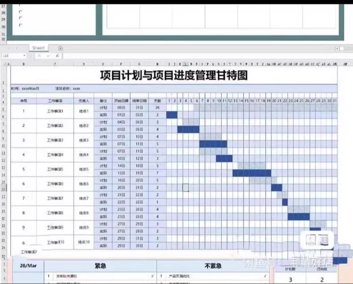Click the 负责人 header cell

point(84,101)
